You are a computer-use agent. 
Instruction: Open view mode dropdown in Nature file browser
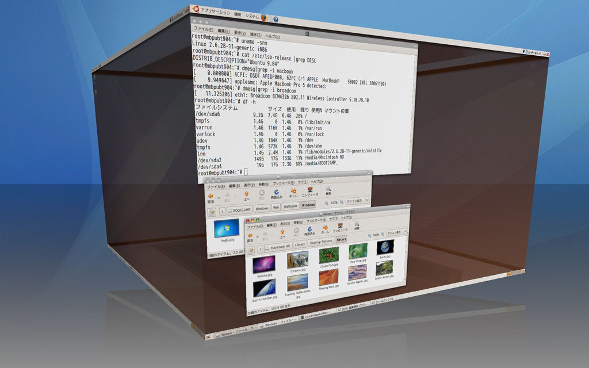click(x=397, y=232)
